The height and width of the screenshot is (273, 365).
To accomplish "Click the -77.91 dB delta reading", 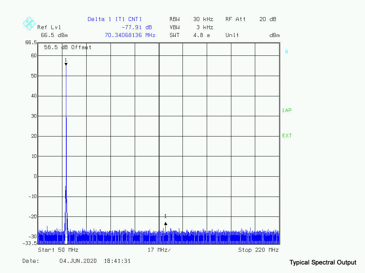I will click(137, 27).
